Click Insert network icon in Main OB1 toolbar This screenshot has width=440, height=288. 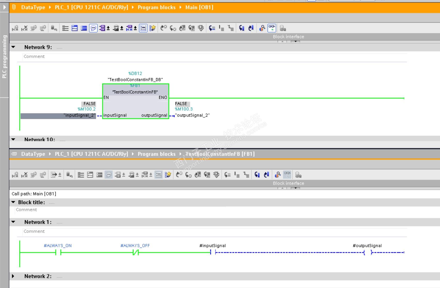[x=15, y=28]
